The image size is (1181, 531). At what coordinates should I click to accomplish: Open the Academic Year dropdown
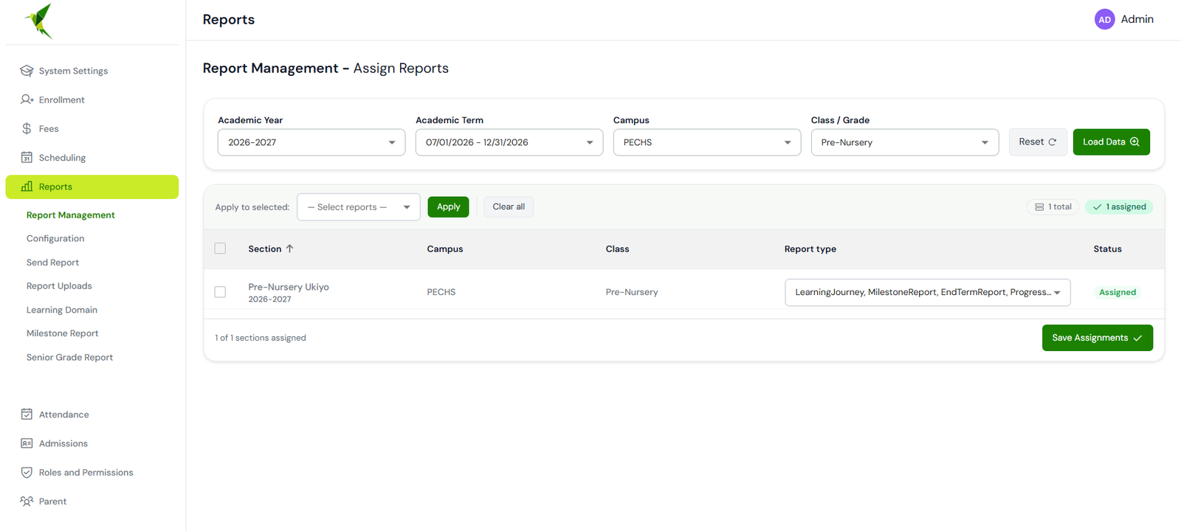click(311, 142)
